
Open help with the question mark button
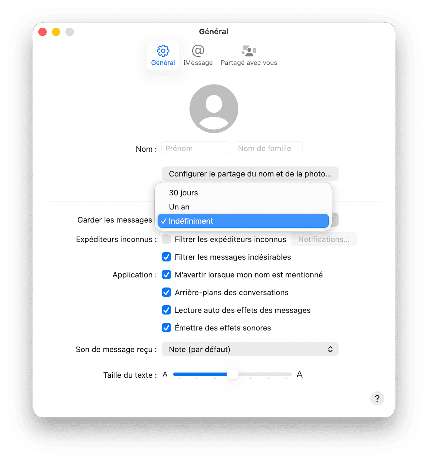(x=377, y=398)
